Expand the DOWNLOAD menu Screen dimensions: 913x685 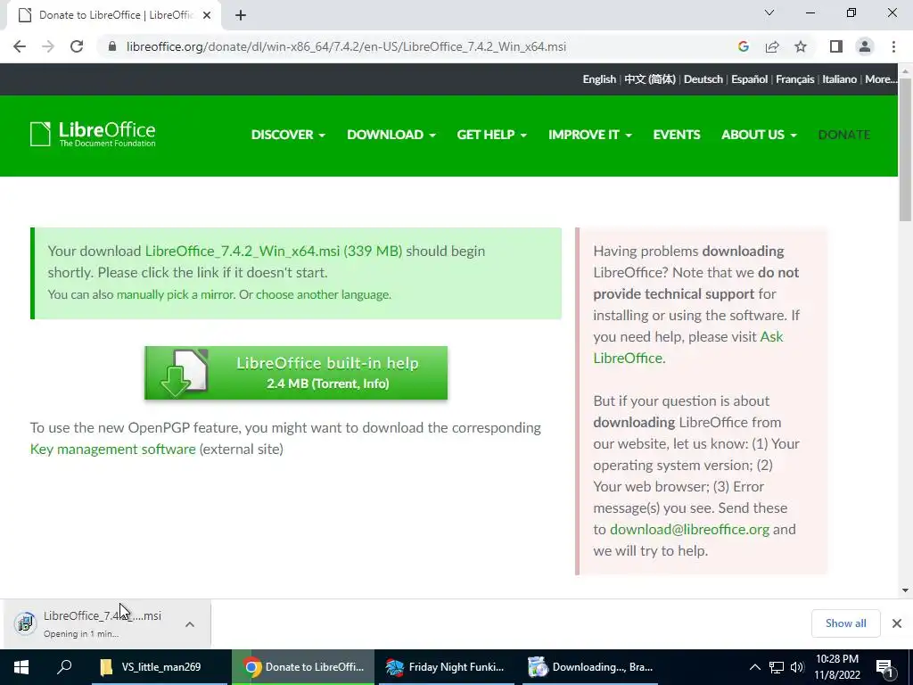(391, 135)
